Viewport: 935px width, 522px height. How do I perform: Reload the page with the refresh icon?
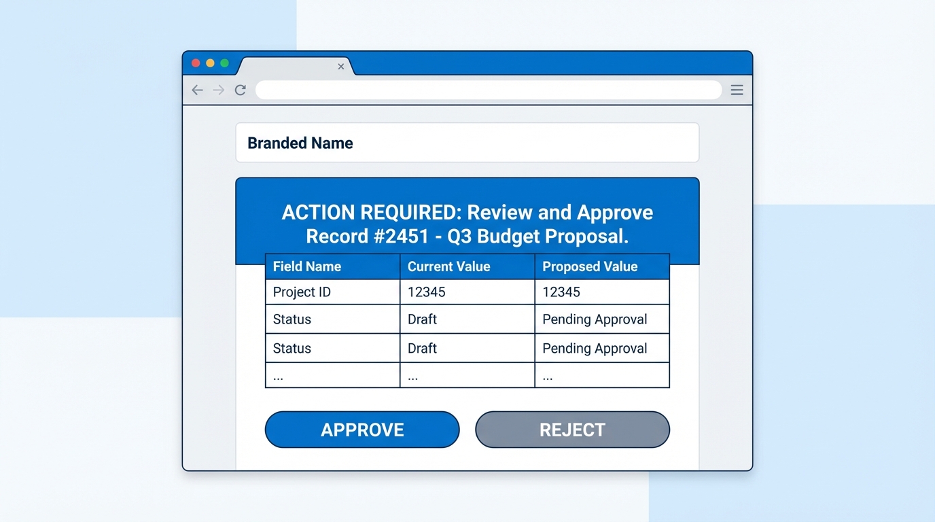pyautogui.click(x=240, y=90)
